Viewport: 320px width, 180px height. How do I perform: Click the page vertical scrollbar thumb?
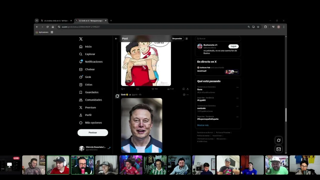point(286,115)
